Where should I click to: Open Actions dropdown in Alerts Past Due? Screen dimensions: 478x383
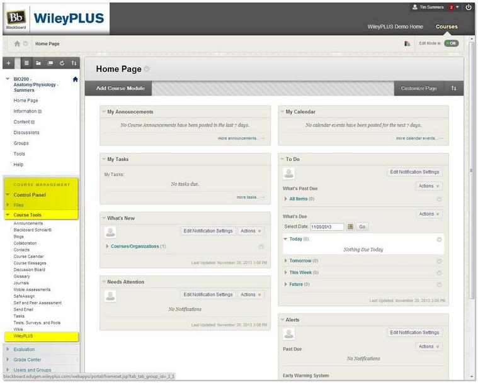click(429, 347)
